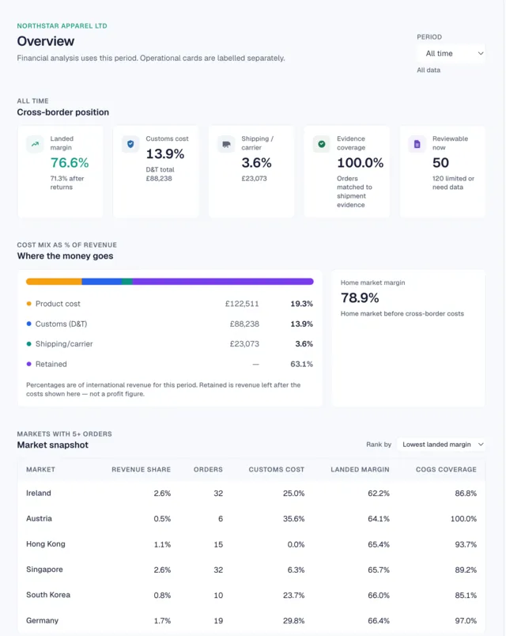506x636 pixels.
Task: Click the Evidence coverage checkmark icon
Action: 322,144
